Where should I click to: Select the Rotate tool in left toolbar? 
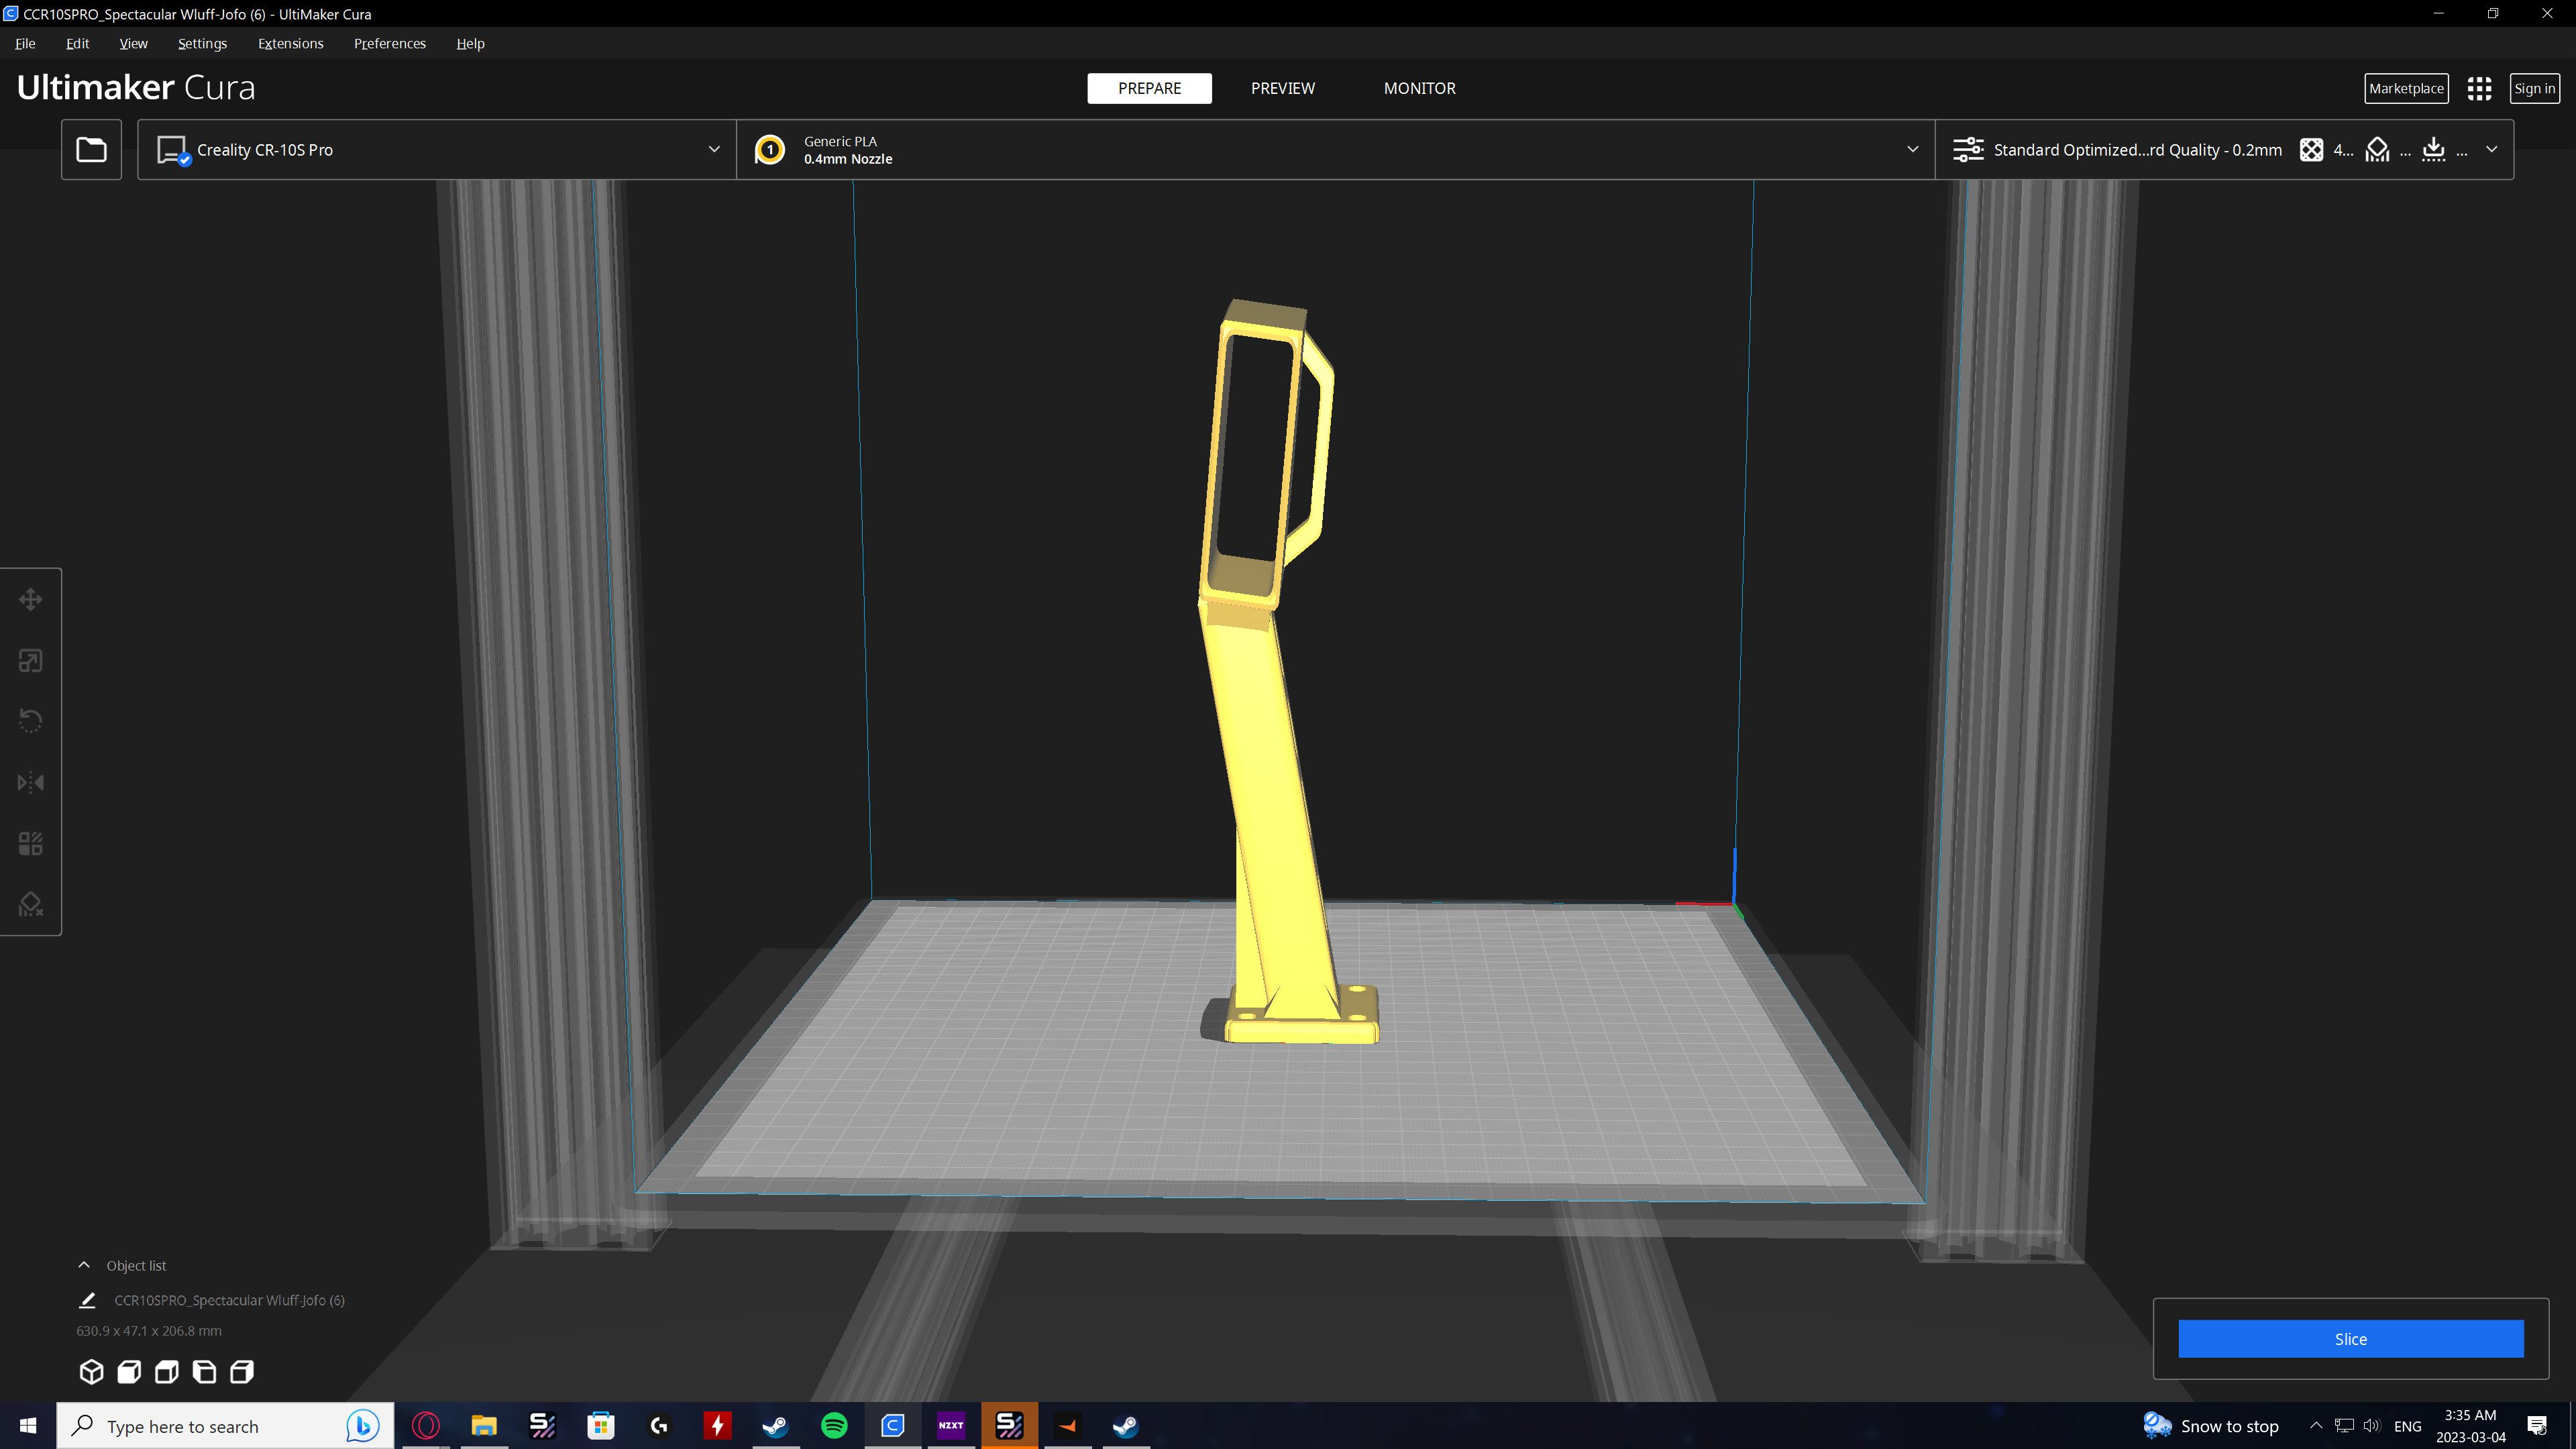(31, 721)
